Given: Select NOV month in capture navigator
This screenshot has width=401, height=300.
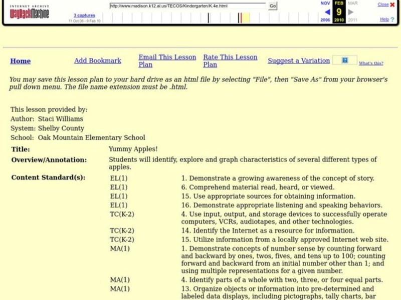Looking at the screenshot, I should point(325,3).
